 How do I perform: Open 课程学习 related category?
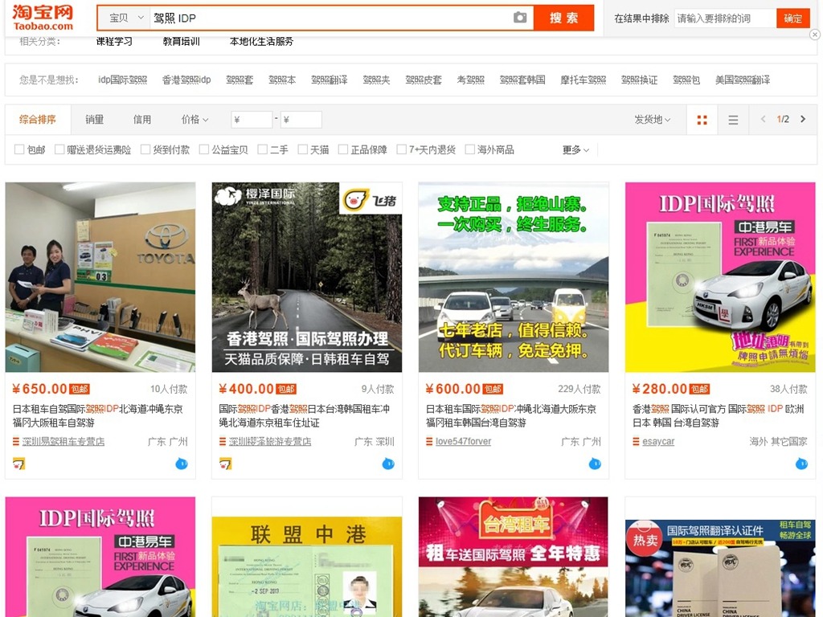[114, 42]
